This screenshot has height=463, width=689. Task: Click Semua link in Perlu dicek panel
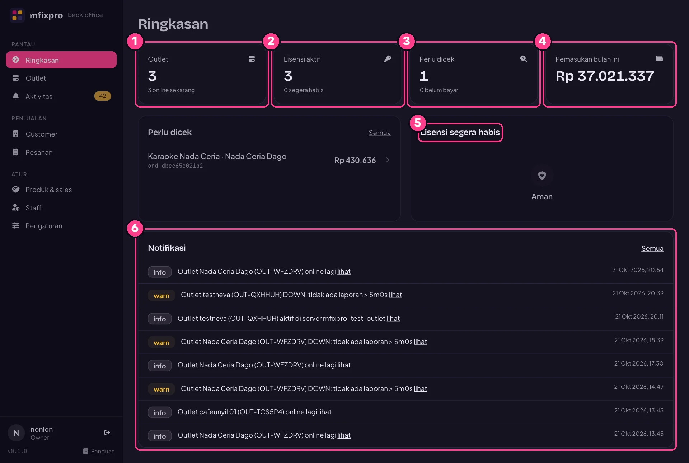380,133
